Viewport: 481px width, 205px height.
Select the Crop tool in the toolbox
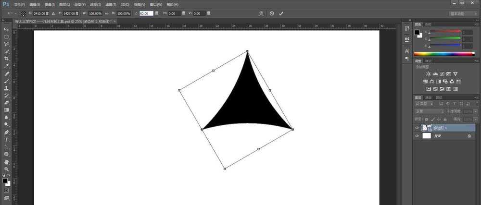[x=6, y=59]
